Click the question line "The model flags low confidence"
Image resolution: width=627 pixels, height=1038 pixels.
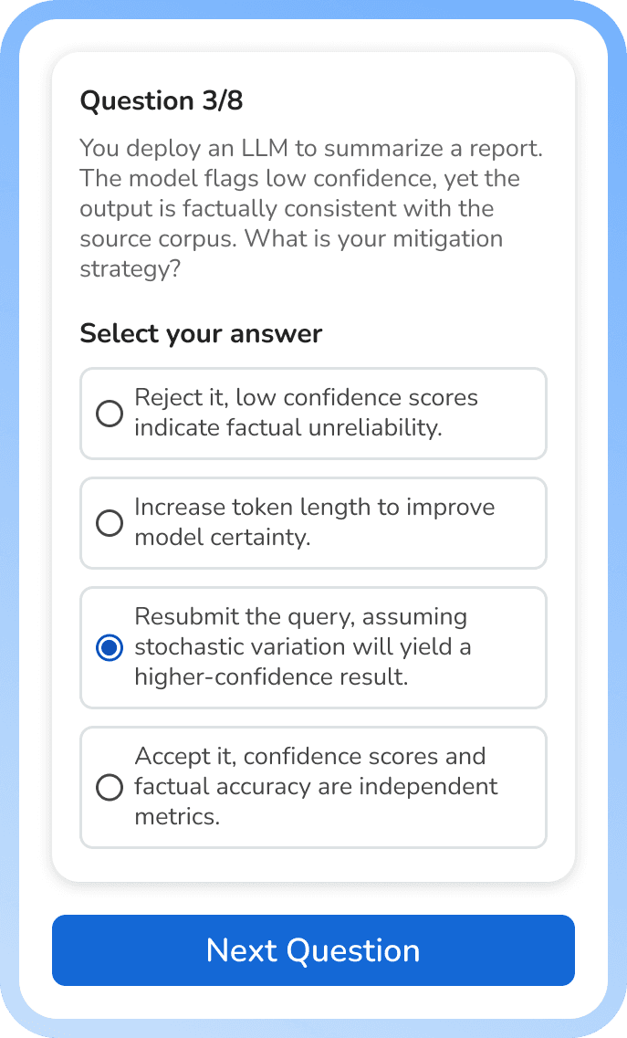298,179
